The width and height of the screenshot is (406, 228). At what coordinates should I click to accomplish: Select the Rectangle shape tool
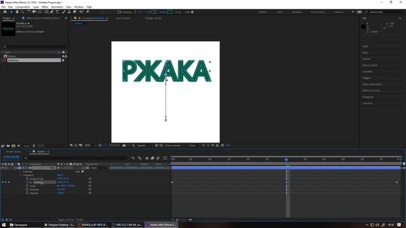46,12
